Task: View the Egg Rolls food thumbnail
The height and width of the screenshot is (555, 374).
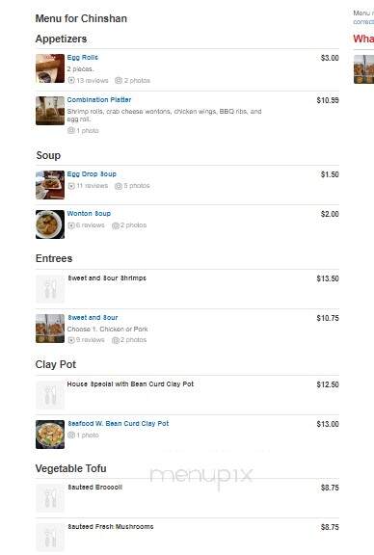Action: point(50,68)
